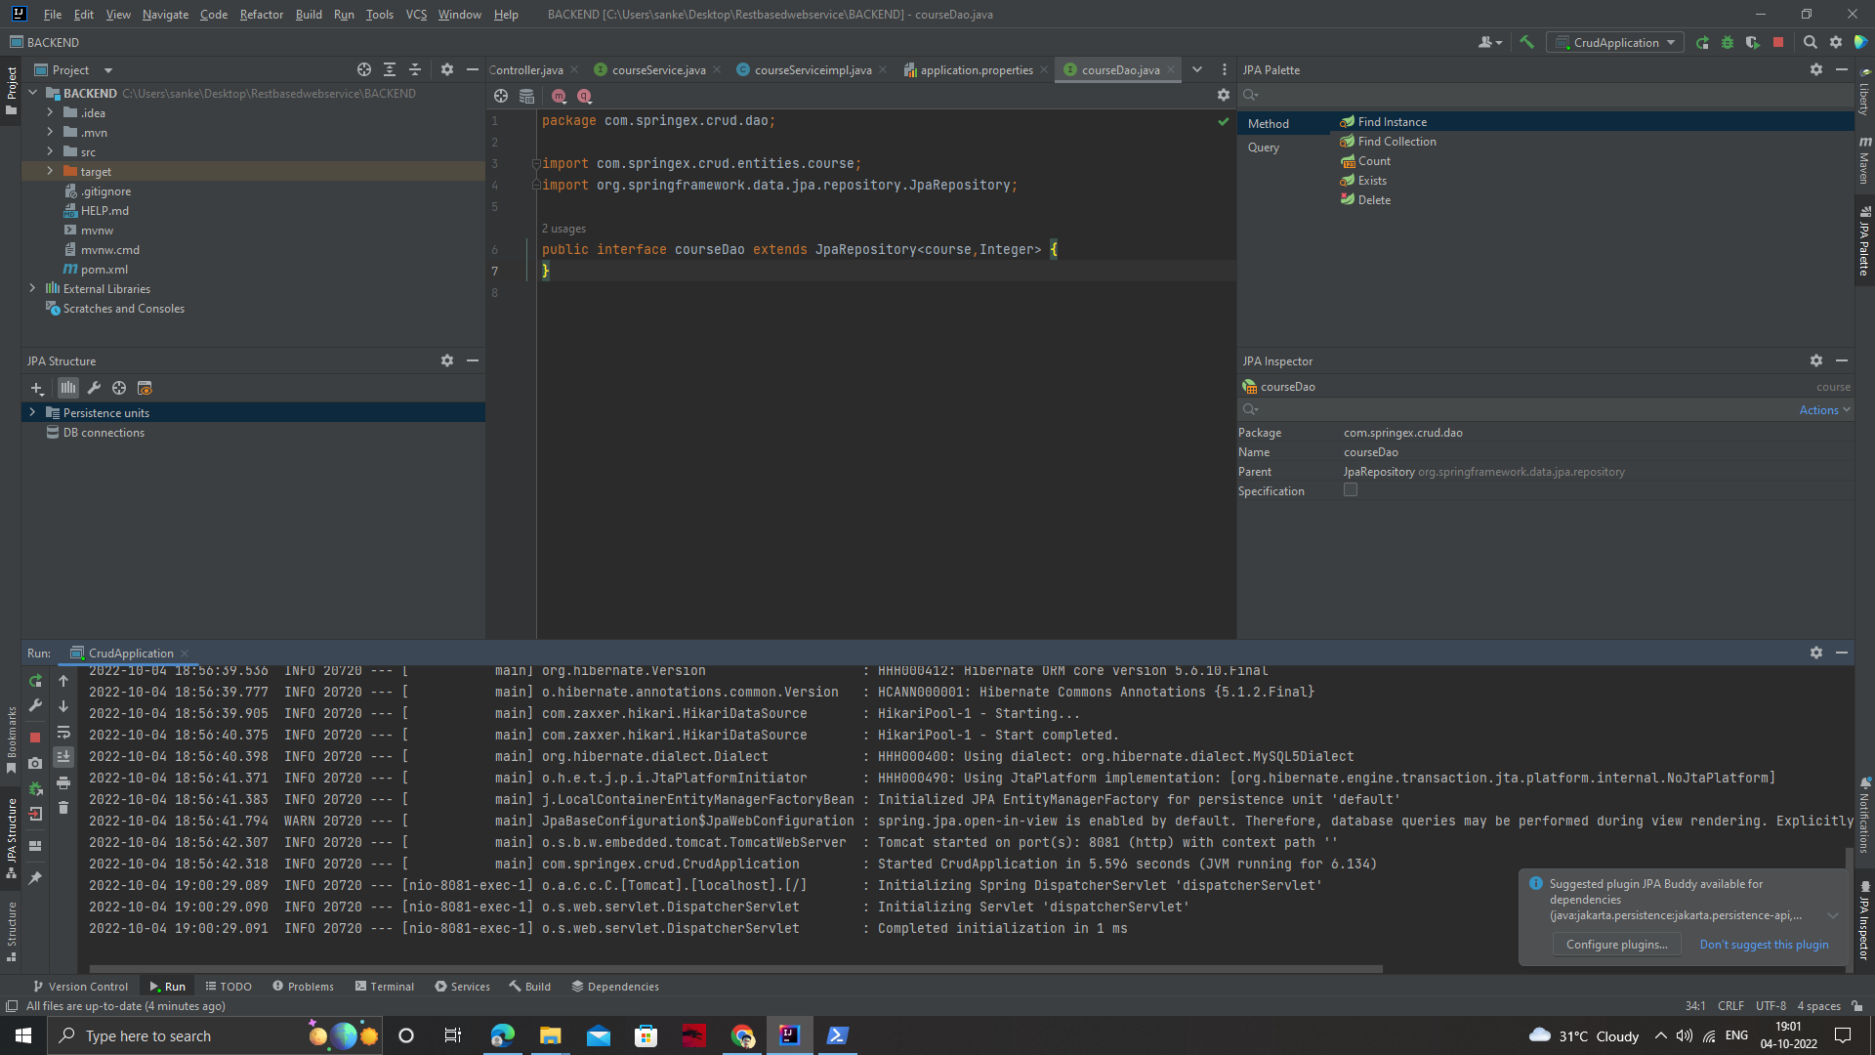
Task: Click the plus icon in JPA Structure
Action: (x=37, y=388)
